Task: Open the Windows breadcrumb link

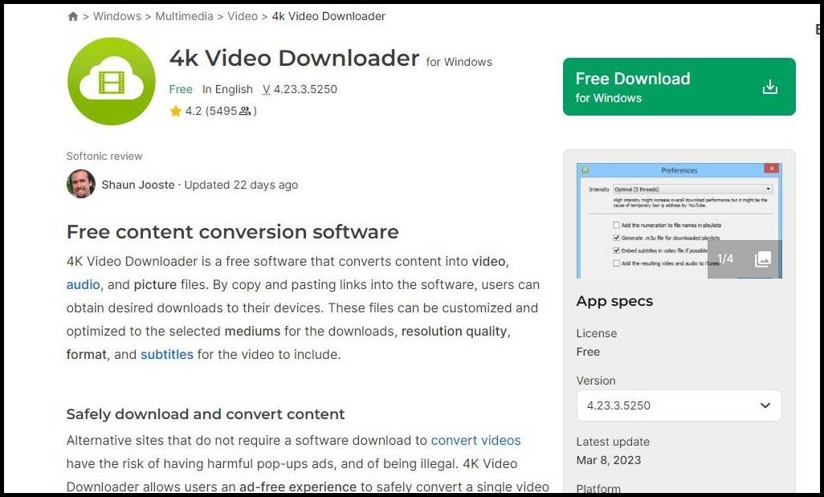Action: coord(117,16)
